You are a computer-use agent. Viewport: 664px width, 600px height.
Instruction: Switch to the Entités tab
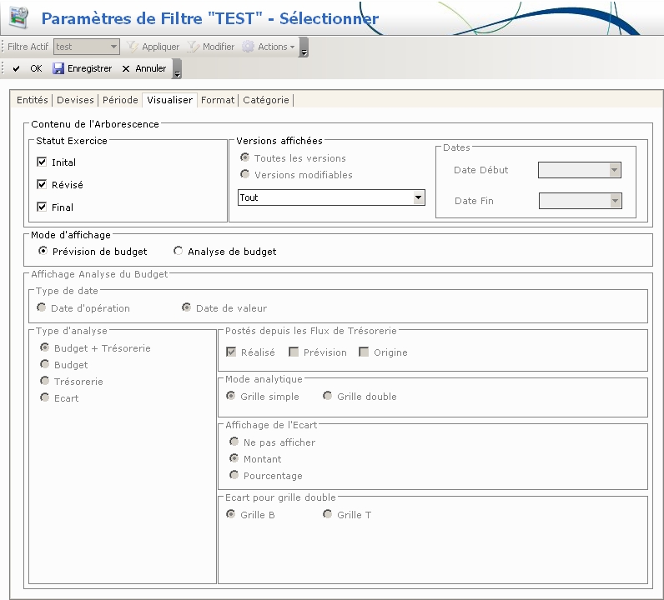pos(33,100)
